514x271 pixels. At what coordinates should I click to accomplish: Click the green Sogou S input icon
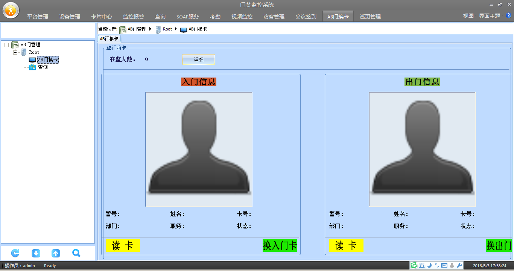point(414,265)
